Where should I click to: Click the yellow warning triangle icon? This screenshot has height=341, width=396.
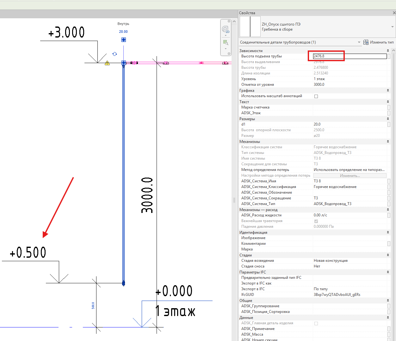[107, 63]
